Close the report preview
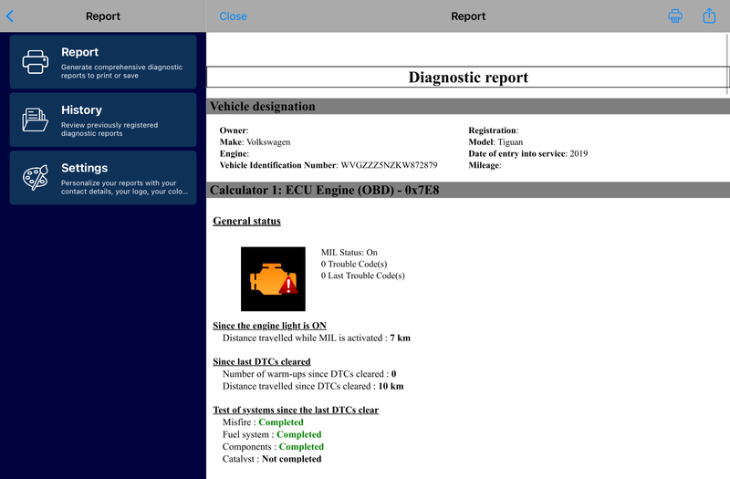730x479 pixels. [x=233, y=16]
